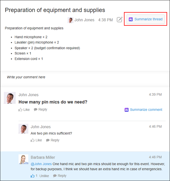
Task: Click John Jones avatar on 4:46 PM reply
Action: (x=24, y=129)
